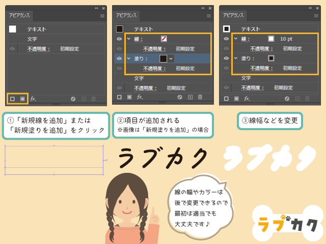
Task: Toggle the opacity eye in the white-thumbnail panel
Action: (x=12, y=49)
